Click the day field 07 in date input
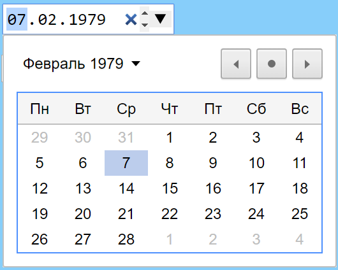This screenshot has height=270, width=338. pos(17,19)
